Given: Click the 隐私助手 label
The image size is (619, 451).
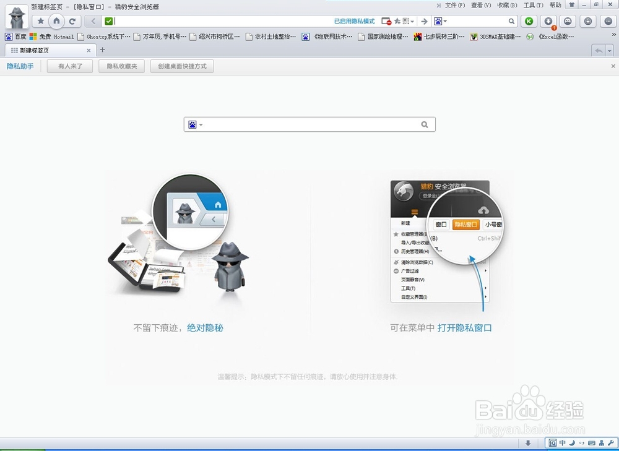Looking at the screenshot, I should (20, 66).
